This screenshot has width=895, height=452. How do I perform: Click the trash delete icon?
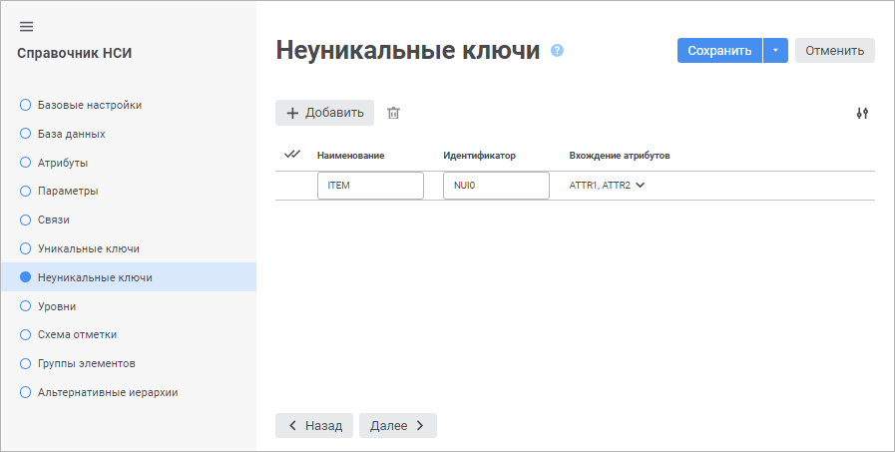[x=393, y=113]
